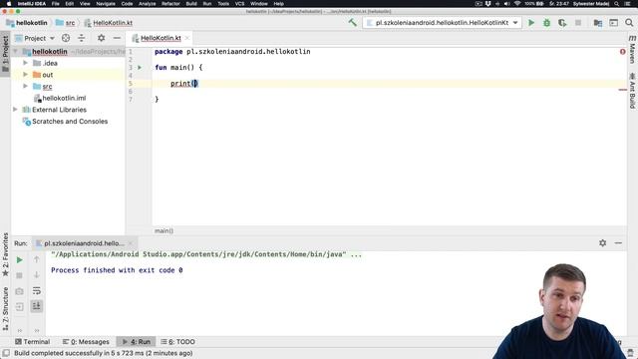Collapse all in Project panel

(x=82, y=38)
